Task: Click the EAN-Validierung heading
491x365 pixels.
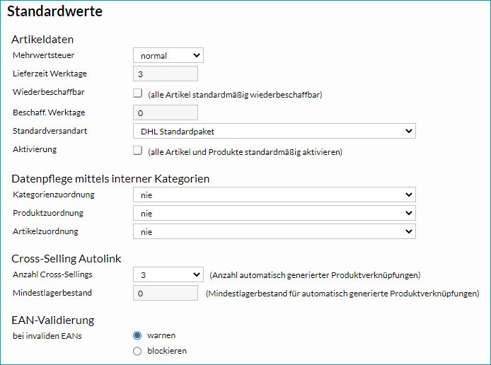Action: click(x=53, y=320)
